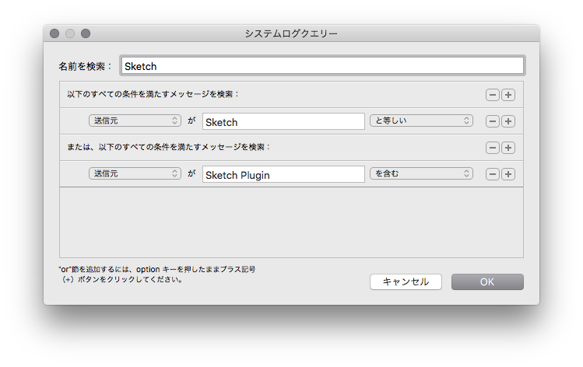Remove the first all-conditions group with minus
Viewport: 583px width, 367px height.
(x=492, y=95)
